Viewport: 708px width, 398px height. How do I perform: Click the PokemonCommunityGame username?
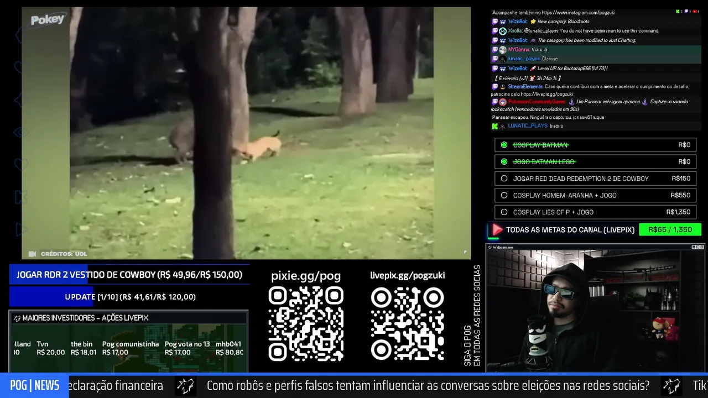[537, 102]
